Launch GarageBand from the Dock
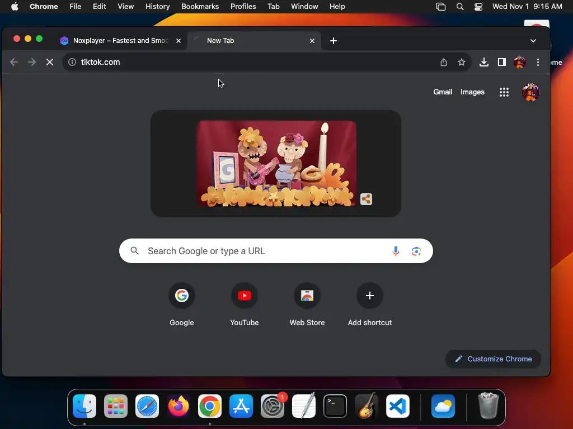Screen dimensions: 573x429 pyautogui.click(x=367, y=406)
